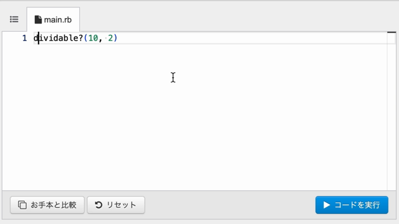Click the play triangle icon
The image size is (399, 224).
click(x=327, y=205)
